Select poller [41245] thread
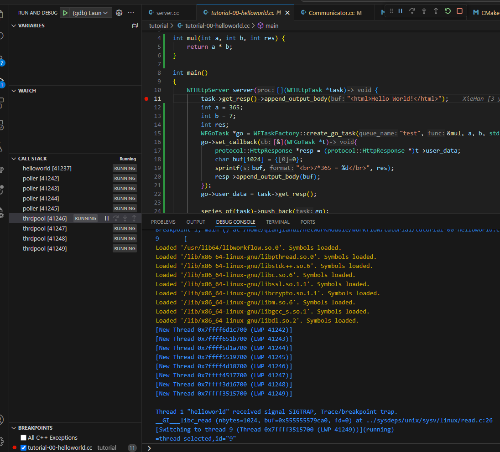 click(75, 209)
